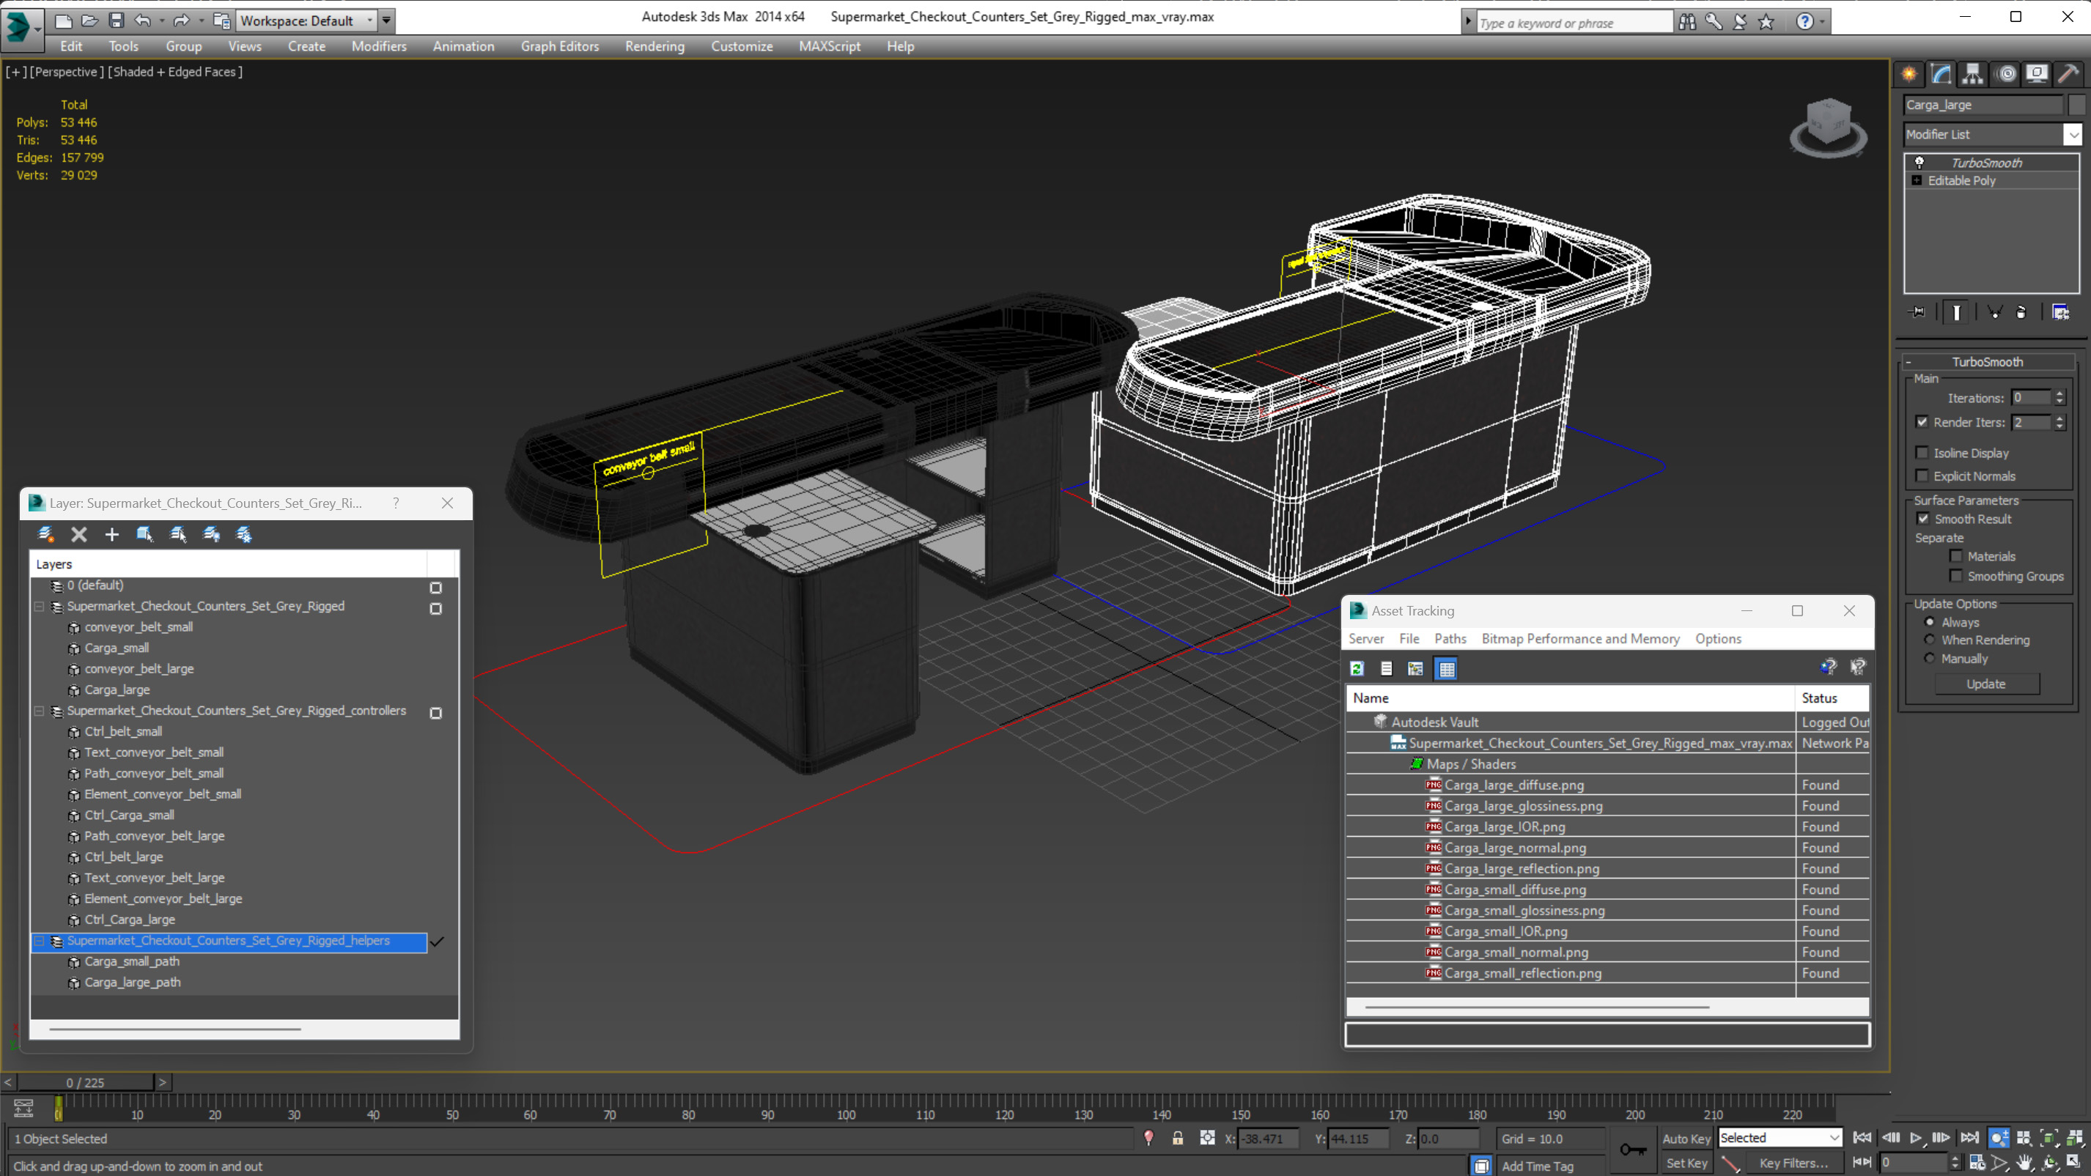Screen dimensions: 2091x1176
Task: Collapse the Rigged_helpers layer tree
Action: [39, 941]
